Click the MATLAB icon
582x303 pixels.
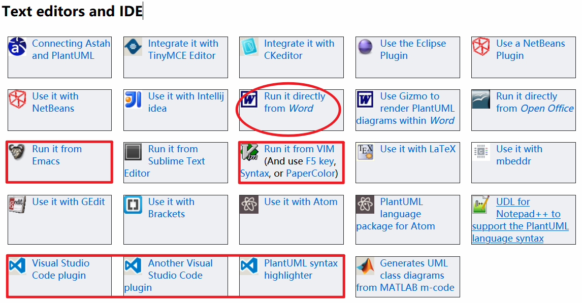(365, 266)
